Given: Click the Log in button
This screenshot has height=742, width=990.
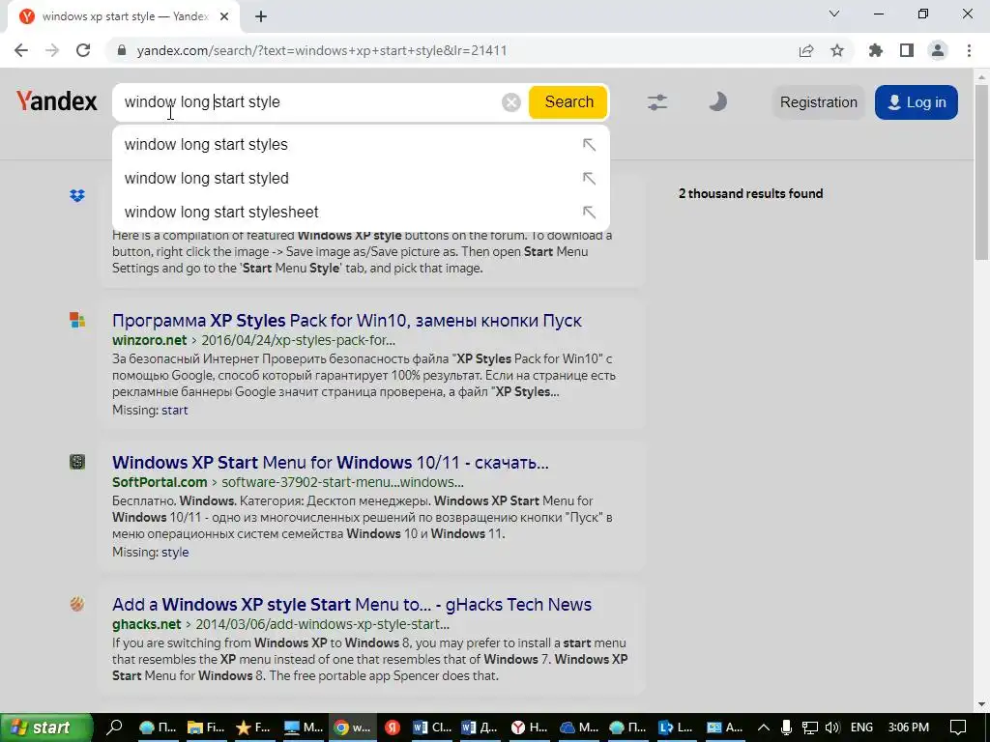Looking at the screenshot, I should point(917,102).
